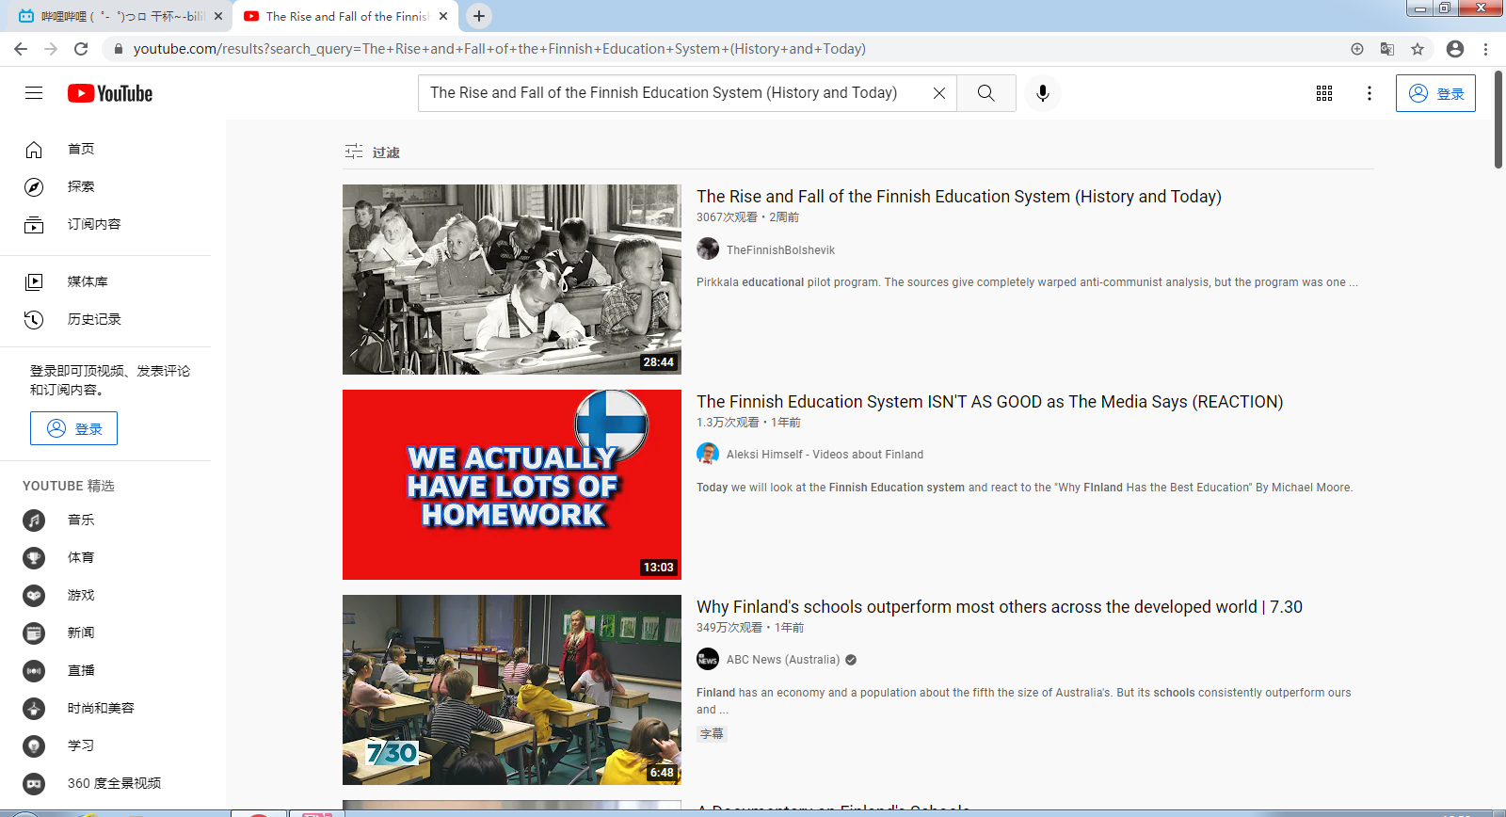Close the bilibili browser tab
This screenshot has width=1506, height=817.
click(218, 16)
